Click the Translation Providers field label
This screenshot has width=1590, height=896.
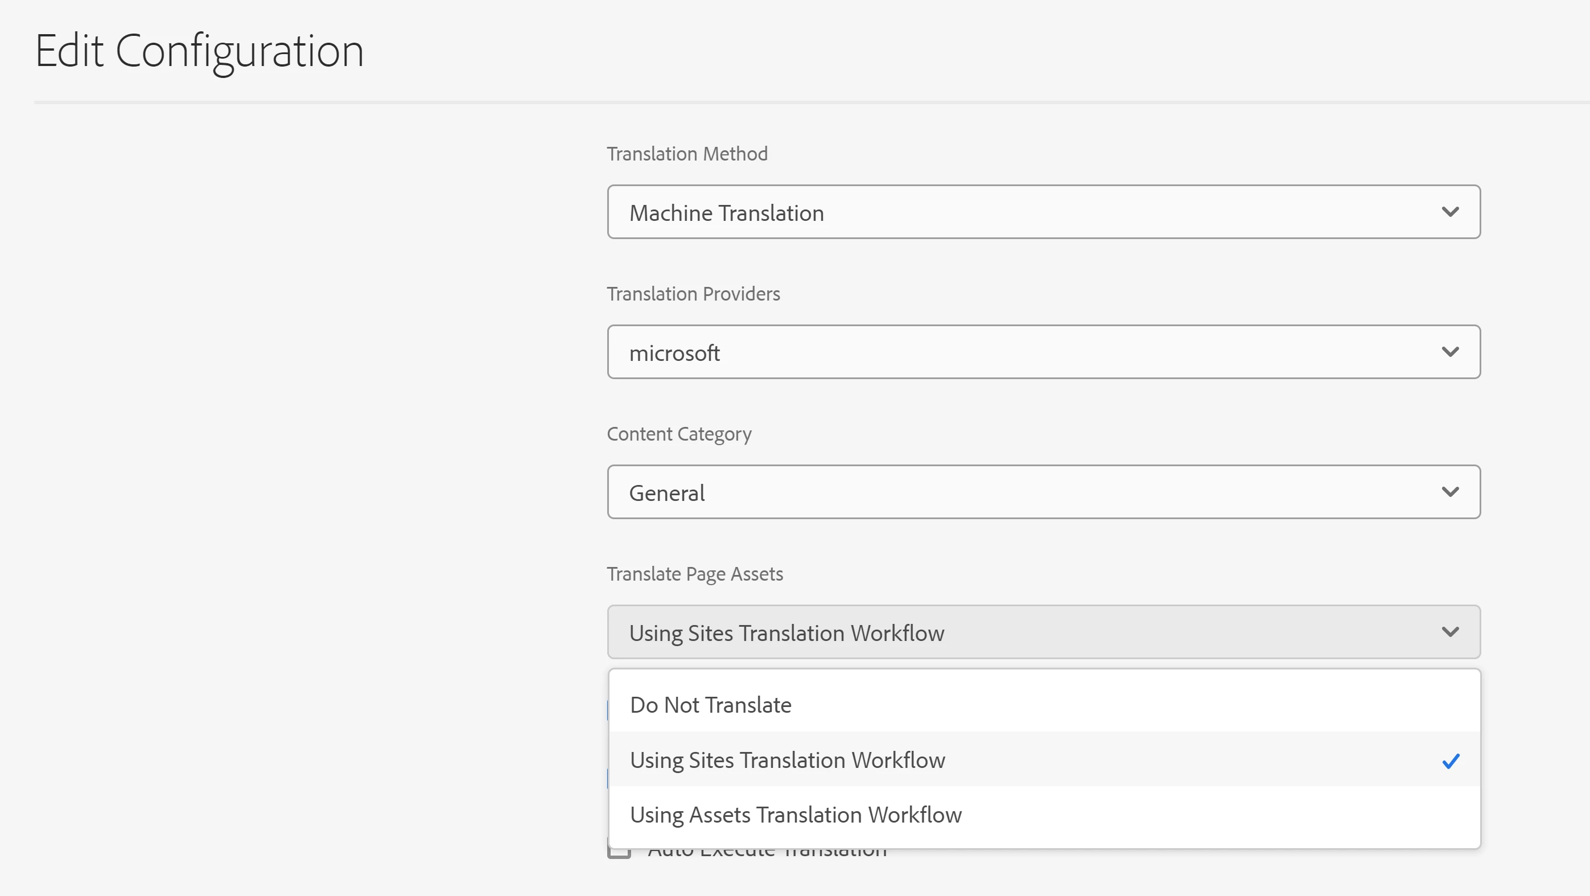click(693, 294)
